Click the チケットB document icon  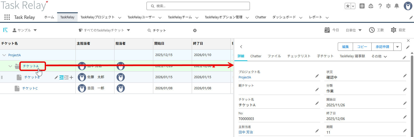(x=19, y=77)
